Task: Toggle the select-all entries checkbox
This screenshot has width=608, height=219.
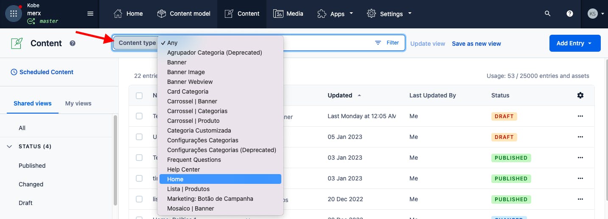Action: click(x=139, y=96)
